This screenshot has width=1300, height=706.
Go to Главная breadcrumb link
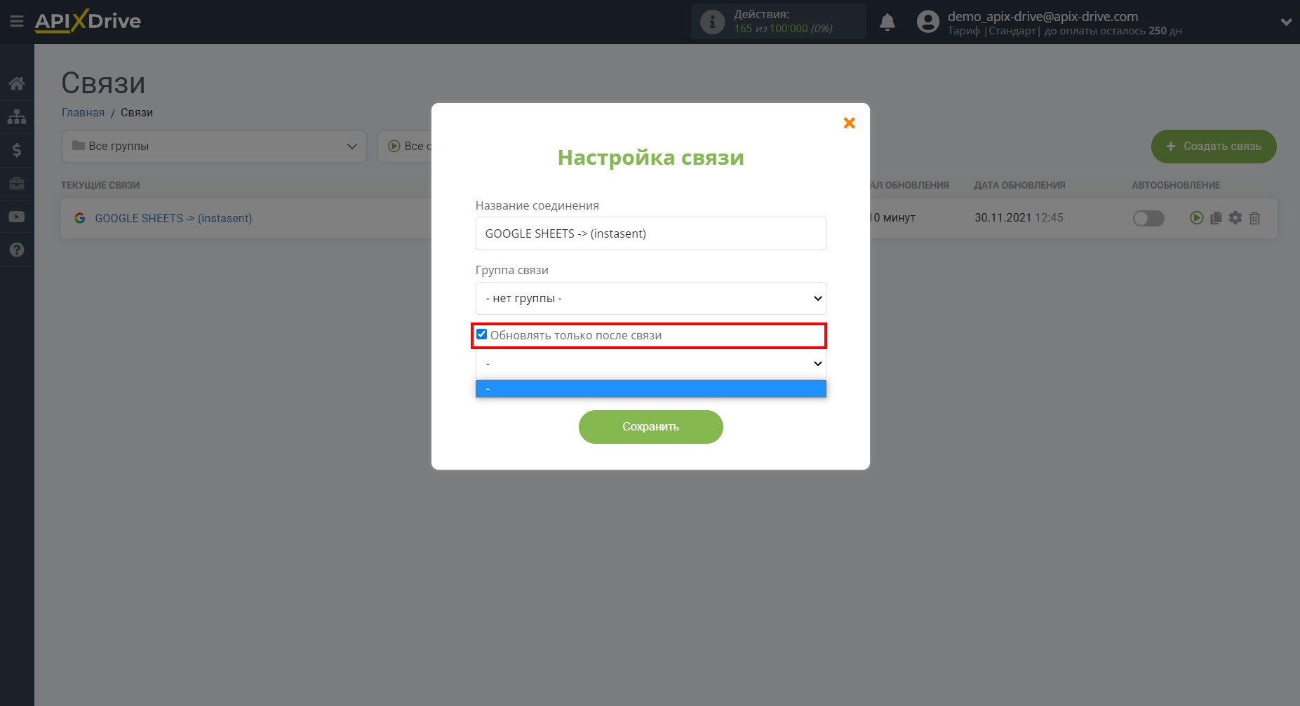pos(83,112)
